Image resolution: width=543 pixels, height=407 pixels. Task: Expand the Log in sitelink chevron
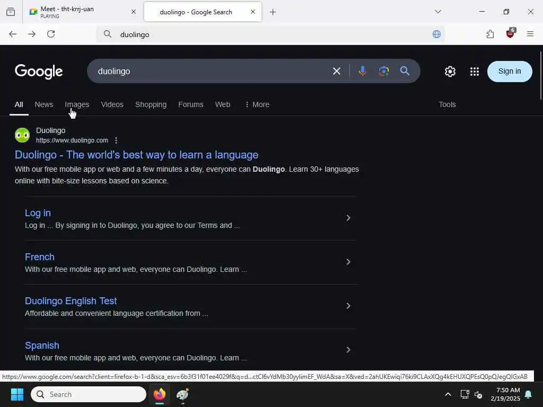point(348,218)
